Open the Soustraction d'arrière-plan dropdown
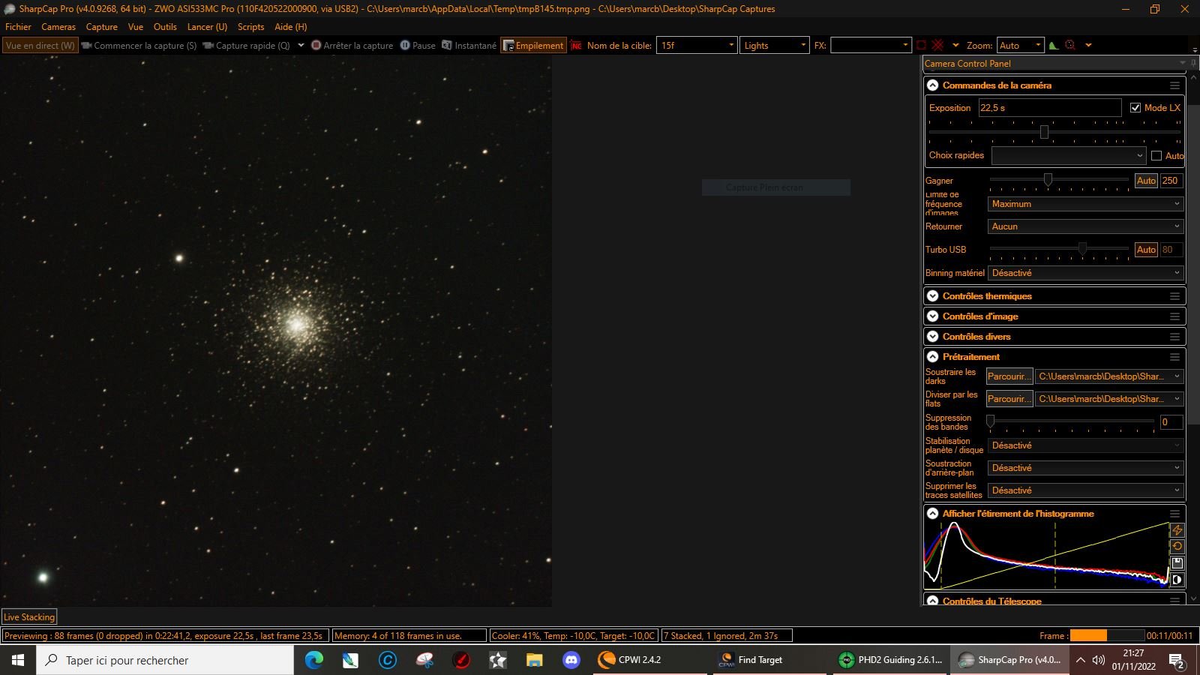 (1085, 468)
